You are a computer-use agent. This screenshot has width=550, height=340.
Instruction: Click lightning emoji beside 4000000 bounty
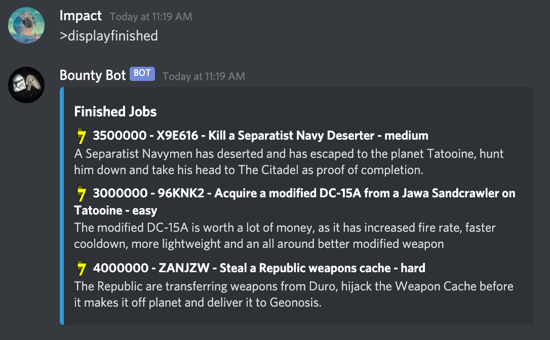coord(82,268)
